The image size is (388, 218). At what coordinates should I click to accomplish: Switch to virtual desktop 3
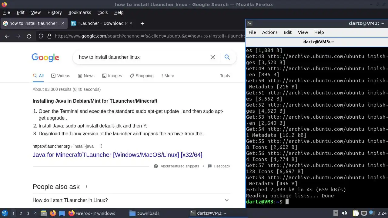(x=28, y=213)
